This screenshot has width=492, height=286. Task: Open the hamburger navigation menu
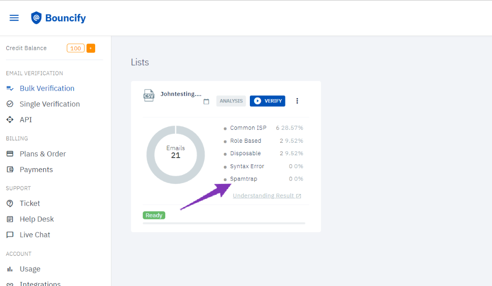click(x=14, y=18)
